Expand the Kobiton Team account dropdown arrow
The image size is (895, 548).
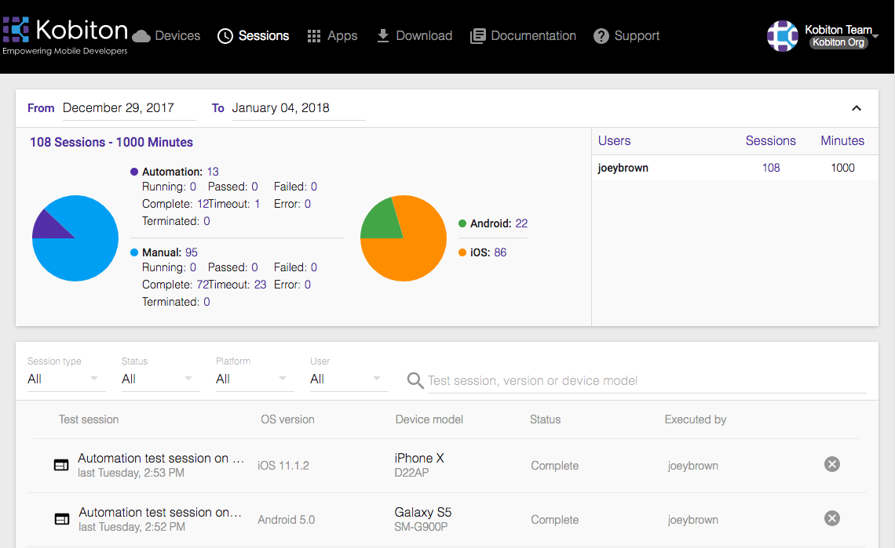(875, 36)
